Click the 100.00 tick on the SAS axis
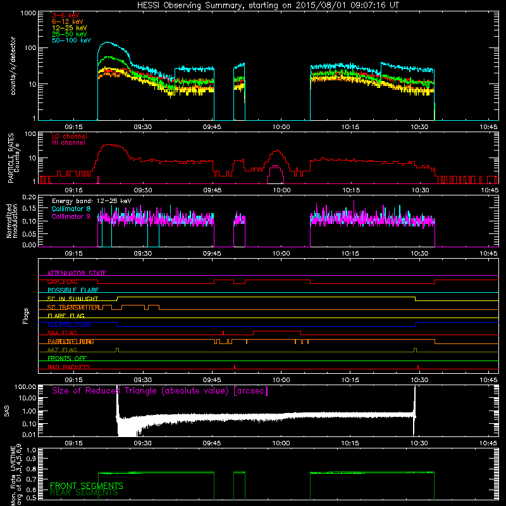506x506 pixels. [25, 386]
